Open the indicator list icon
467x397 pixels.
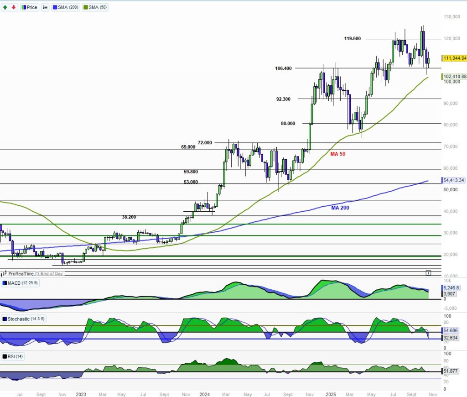(45, 7)
